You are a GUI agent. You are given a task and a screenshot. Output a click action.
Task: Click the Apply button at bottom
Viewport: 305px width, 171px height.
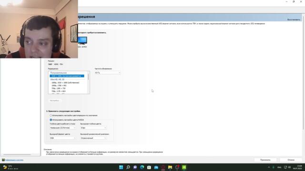265,160
